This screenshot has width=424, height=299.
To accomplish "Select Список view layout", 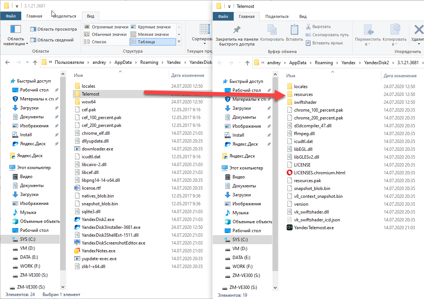I will pyautogui.click(x=95, y=42).
